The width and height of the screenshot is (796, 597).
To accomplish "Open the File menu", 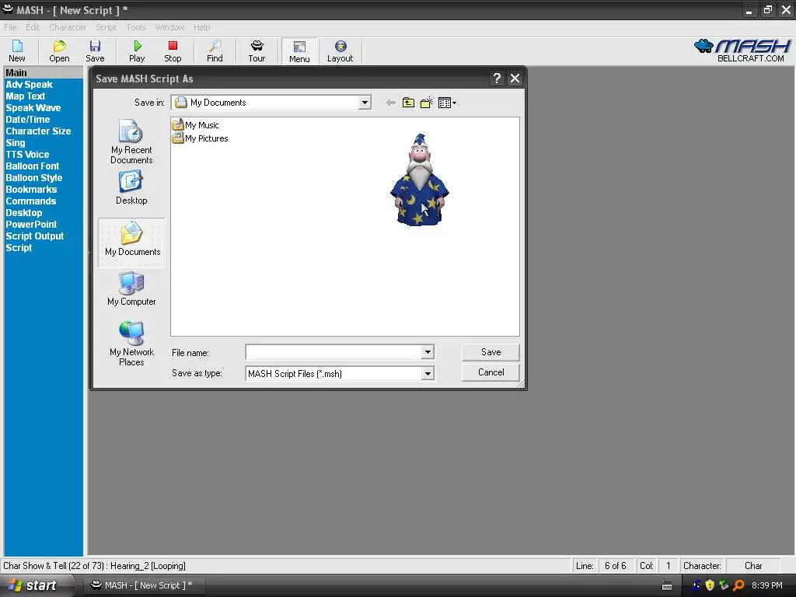I will pyautogui.click(x=10, y=27).
